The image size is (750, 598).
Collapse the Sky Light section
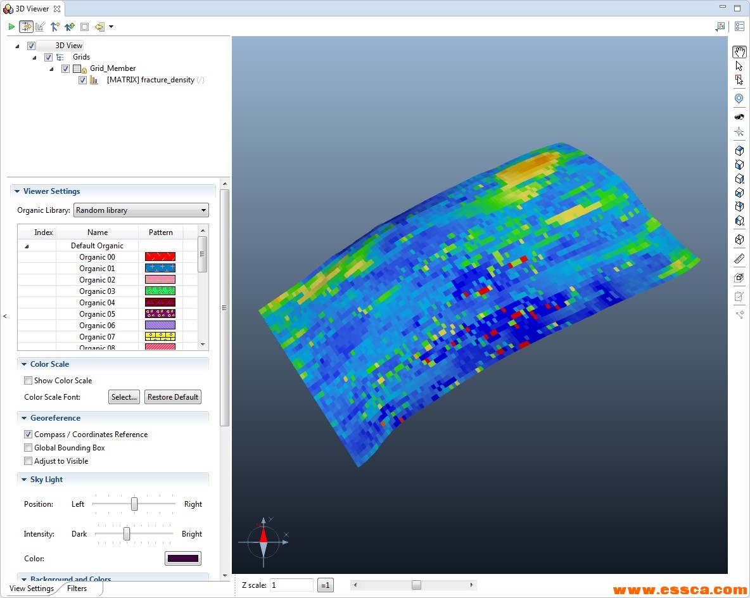(23, 480)
